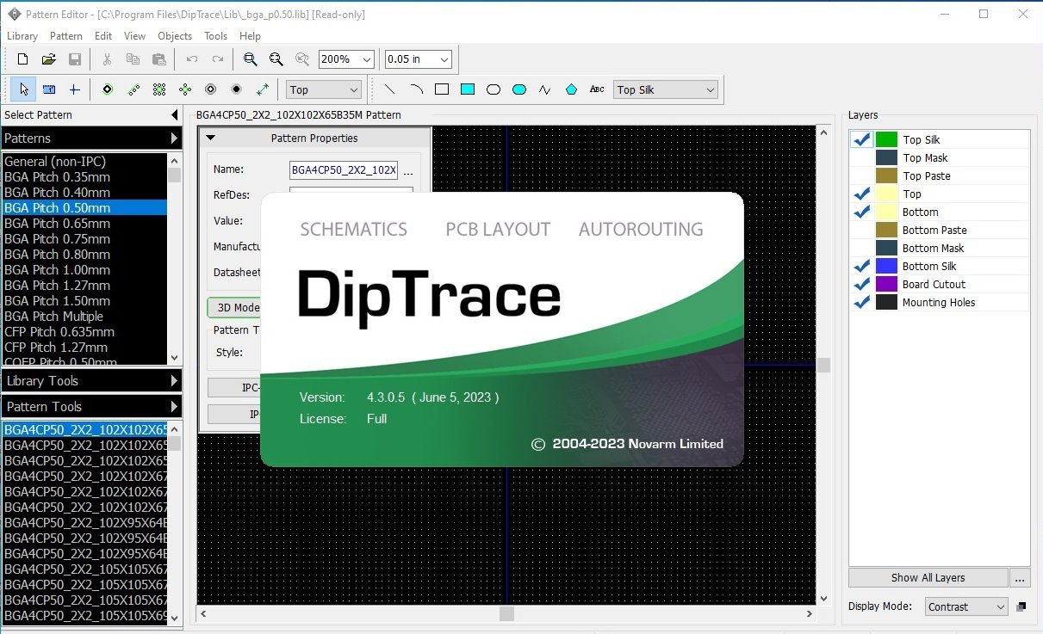Open the View menu
The height and width of the screenshot is (634, 1043).
[134, 36]
